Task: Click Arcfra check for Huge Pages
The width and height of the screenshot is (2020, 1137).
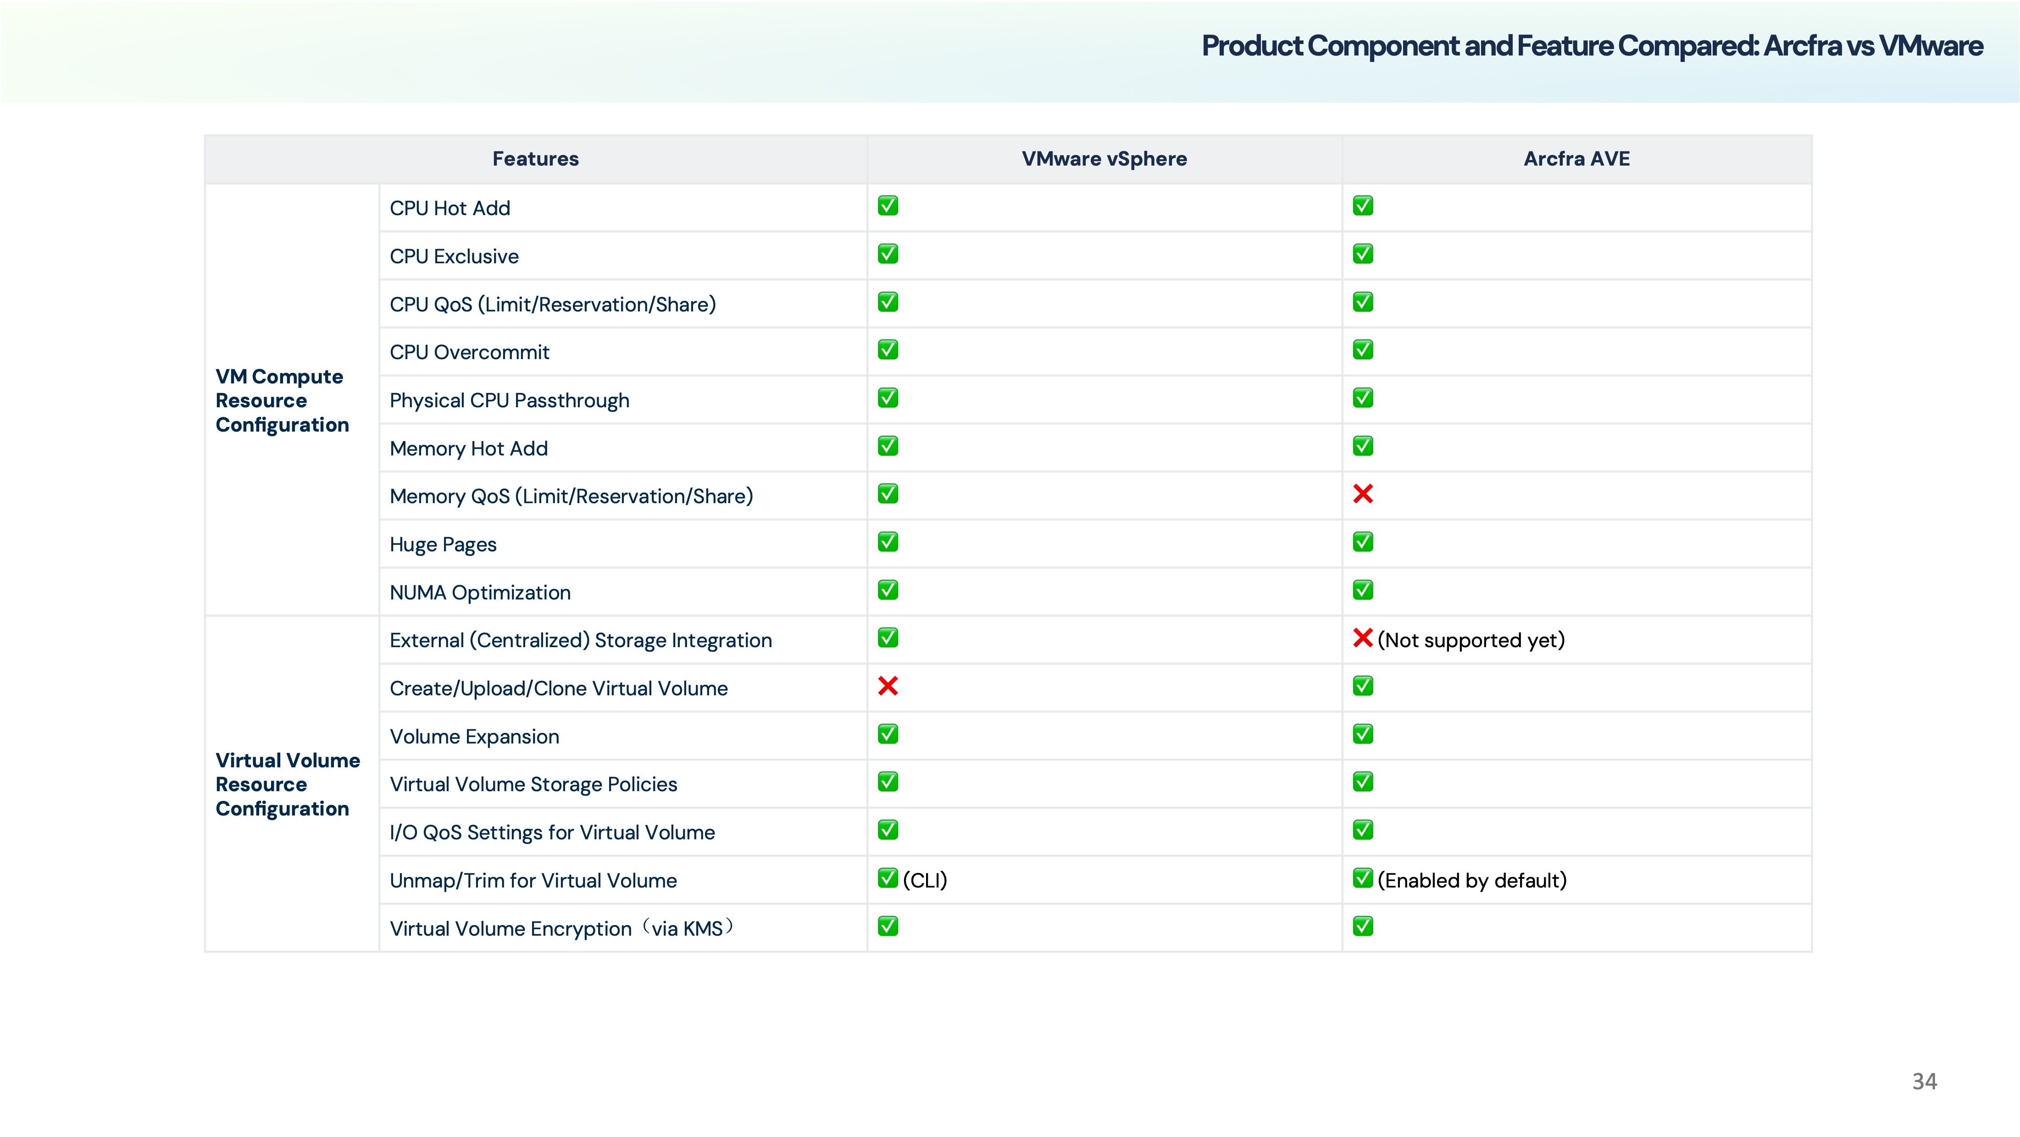Action: (x=1363, y=542)
